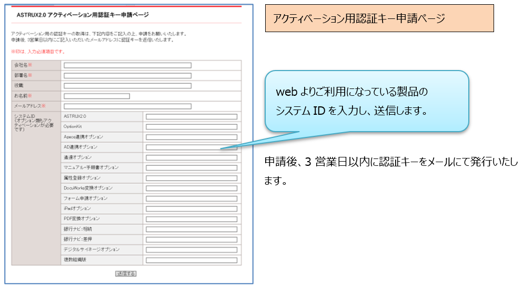This screenshot has height=288, width=523.
Task: Click the iPadオプション label
Action: (77, 208)
